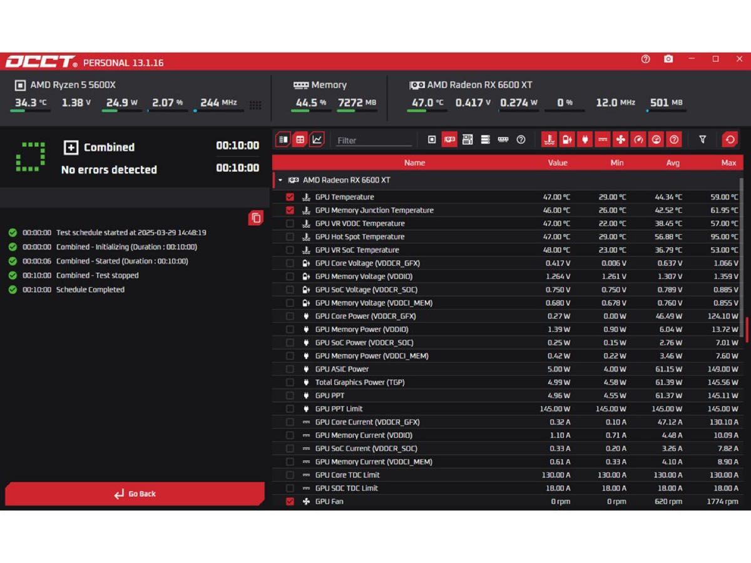
Task: Click CPU temperature 34.3 °C reading
Action: [31, 103]
